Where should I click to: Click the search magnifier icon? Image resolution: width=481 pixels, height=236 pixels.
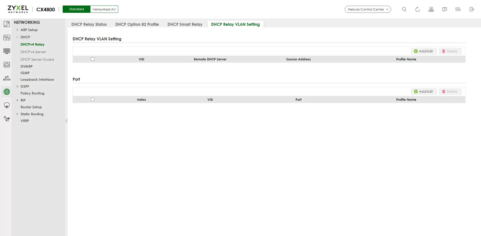click(404, 9)
